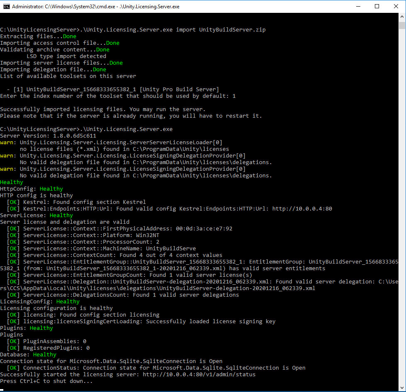Screen dimensions: 406x392
Task: Open the cmd.exe system menu icon
Action: (x=6, y=7)
